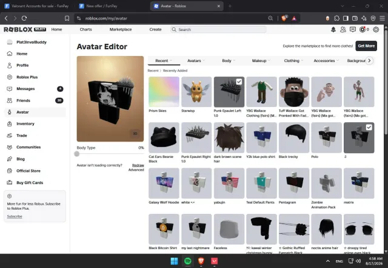Open the Robux balance icon
388x268 pixels.
click(363, 30)
